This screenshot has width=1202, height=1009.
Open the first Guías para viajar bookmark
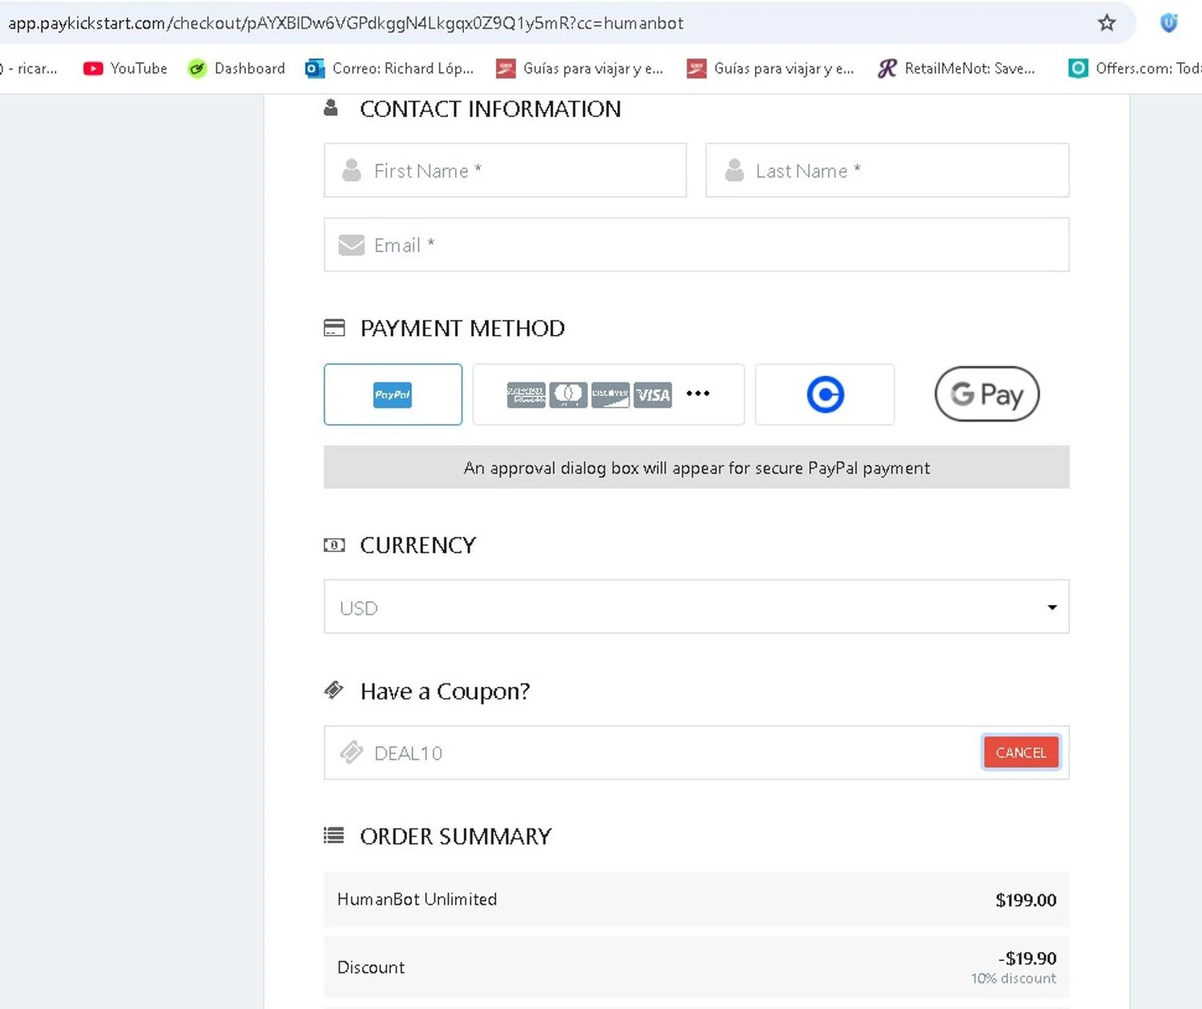point(579,69)
